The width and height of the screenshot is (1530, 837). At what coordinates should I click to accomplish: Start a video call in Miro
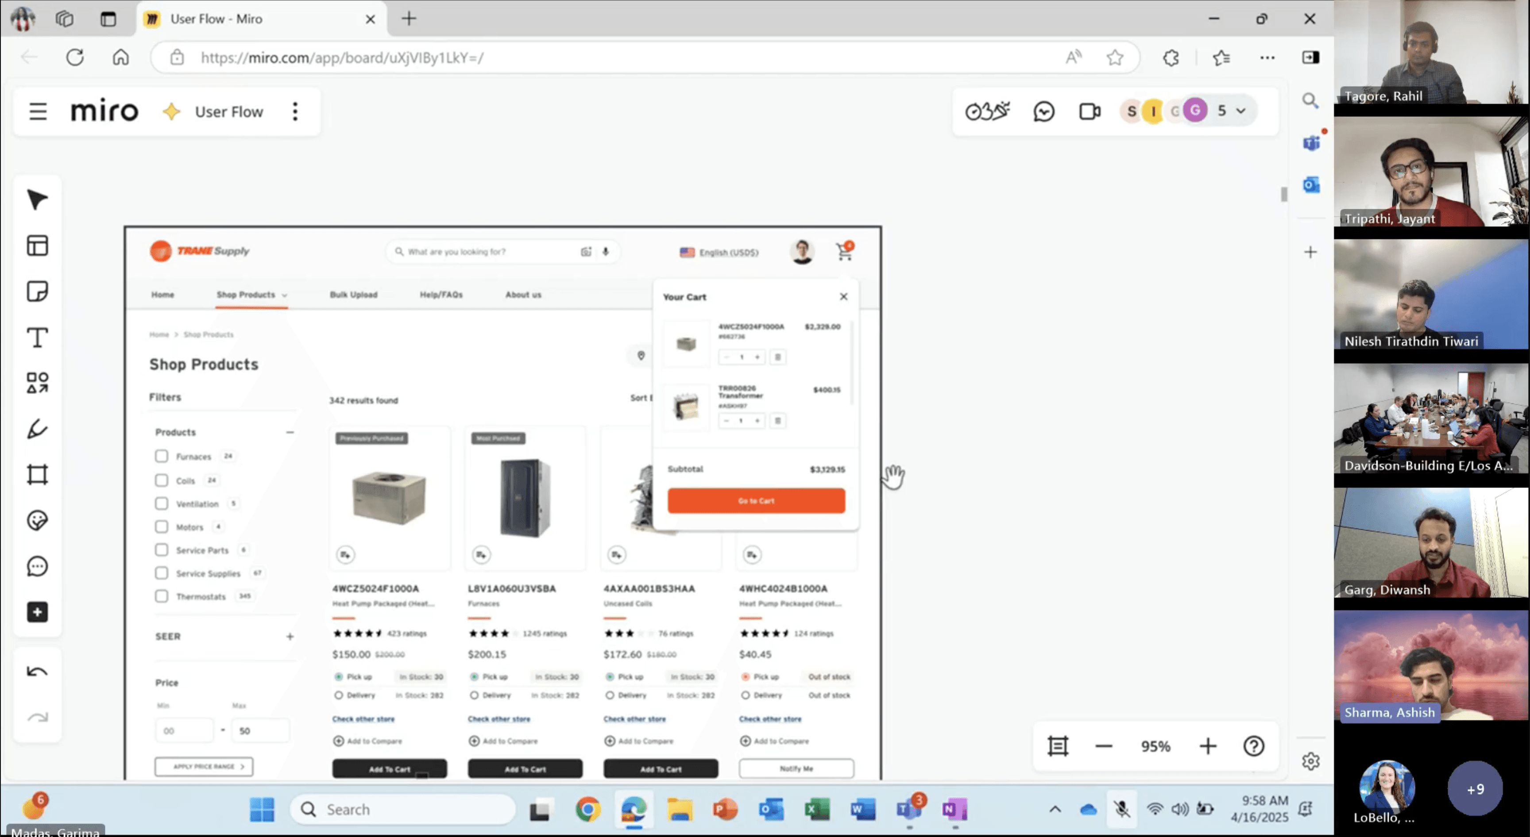click(x=1090, y=111)
